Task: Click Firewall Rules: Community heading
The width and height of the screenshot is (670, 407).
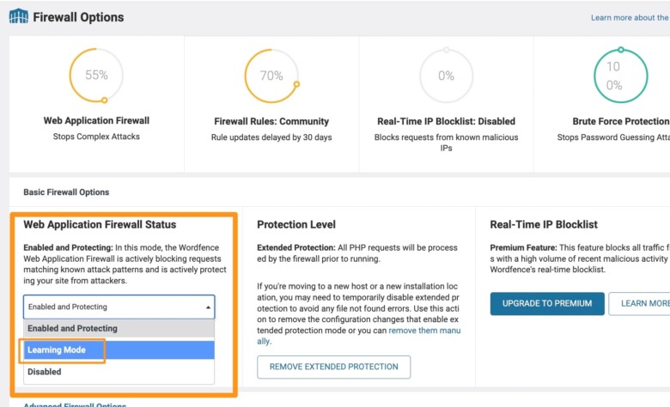Action: click(271, 121)
